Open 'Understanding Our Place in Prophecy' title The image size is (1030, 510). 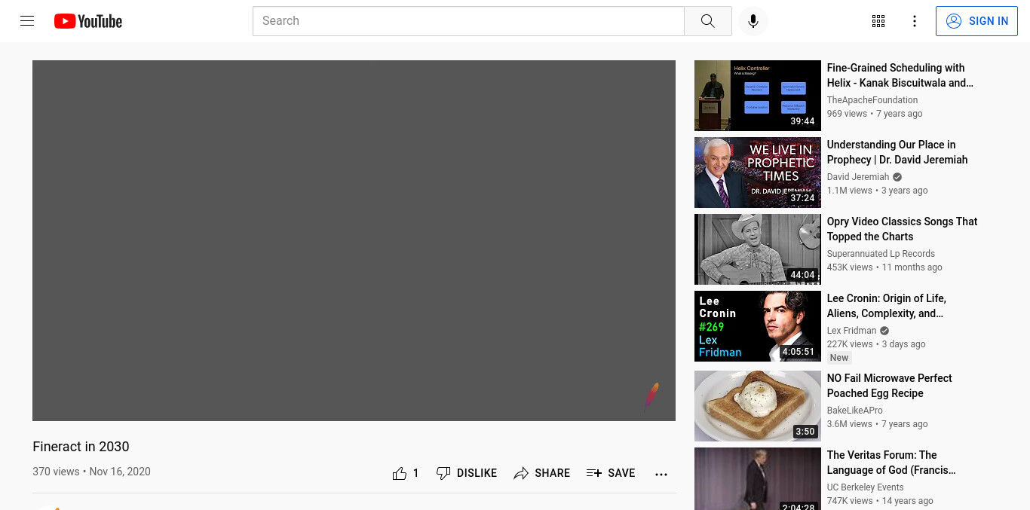click(897, 152)
